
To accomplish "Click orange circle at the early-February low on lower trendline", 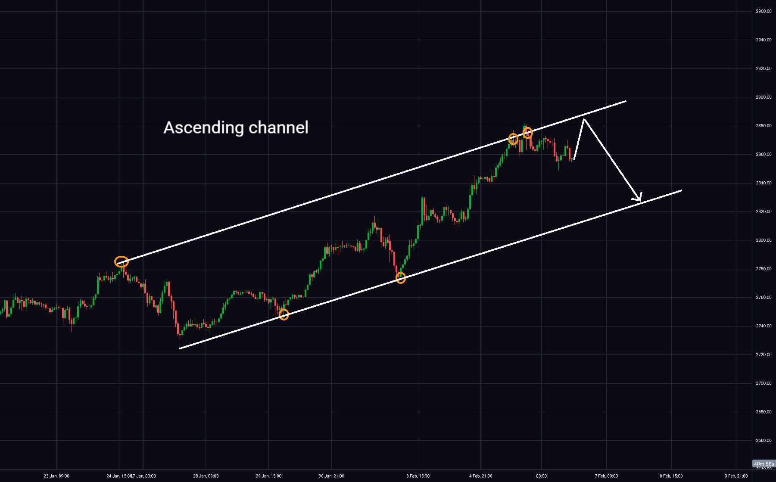I will point(401,278).
